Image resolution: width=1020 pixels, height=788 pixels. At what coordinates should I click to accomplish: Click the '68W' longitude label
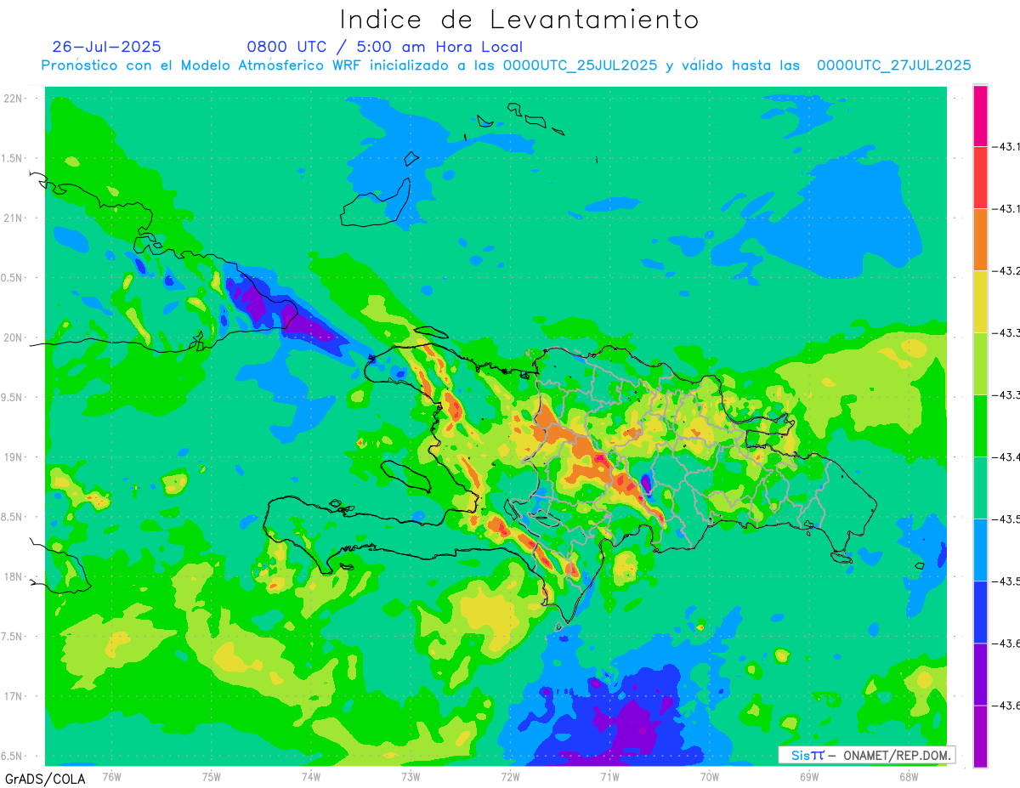click(909, 777)
